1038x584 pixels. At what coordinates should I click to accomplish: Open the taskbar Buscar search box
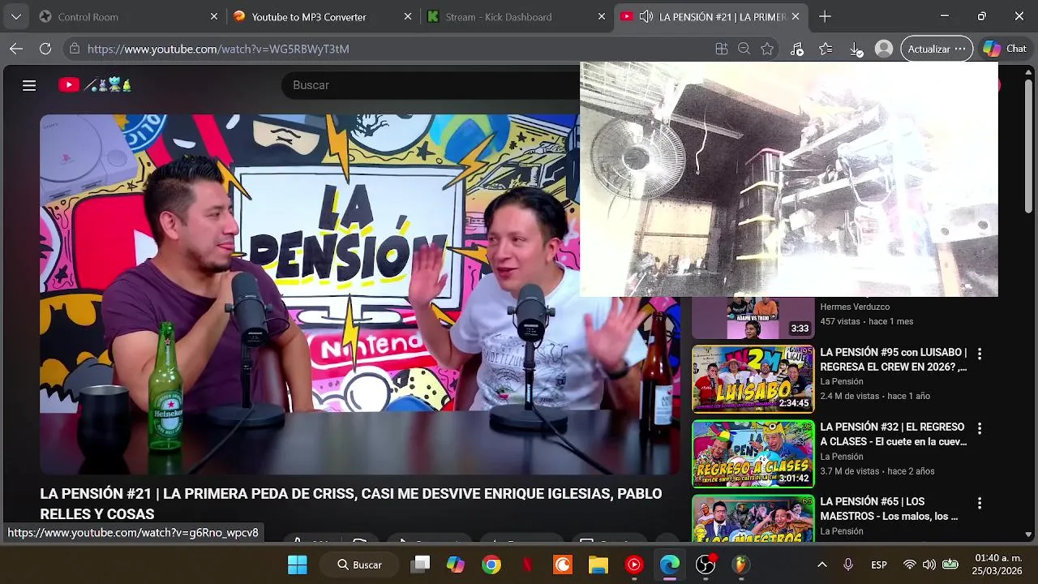[x=359, y=565]
